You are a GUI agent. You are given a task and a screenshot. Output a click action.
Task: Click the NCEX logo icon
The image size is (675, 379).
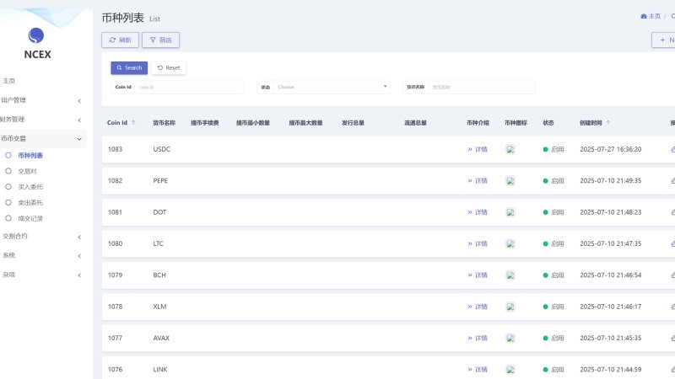click(x=36, y=35)
